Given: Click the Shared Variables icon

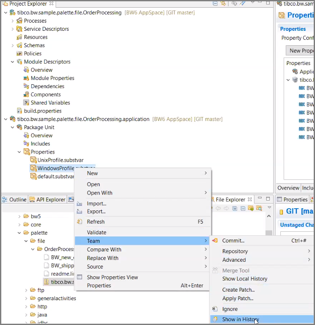Looking at the screenshot, I should point(26,103).
